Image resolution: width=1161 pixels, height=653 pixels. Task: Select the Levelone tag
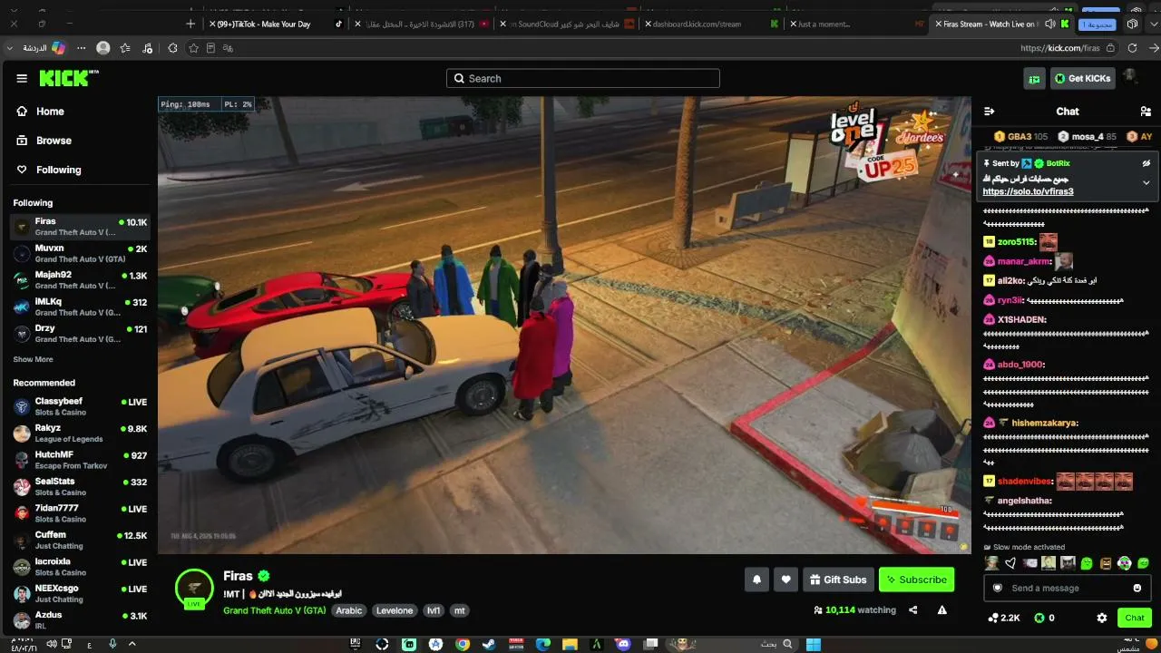click(x=395, y=610)
